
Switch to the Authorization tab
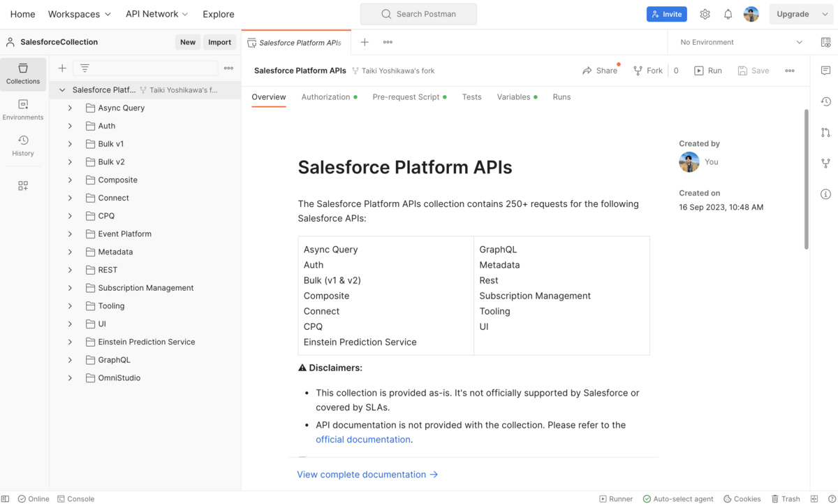(324, 96)
